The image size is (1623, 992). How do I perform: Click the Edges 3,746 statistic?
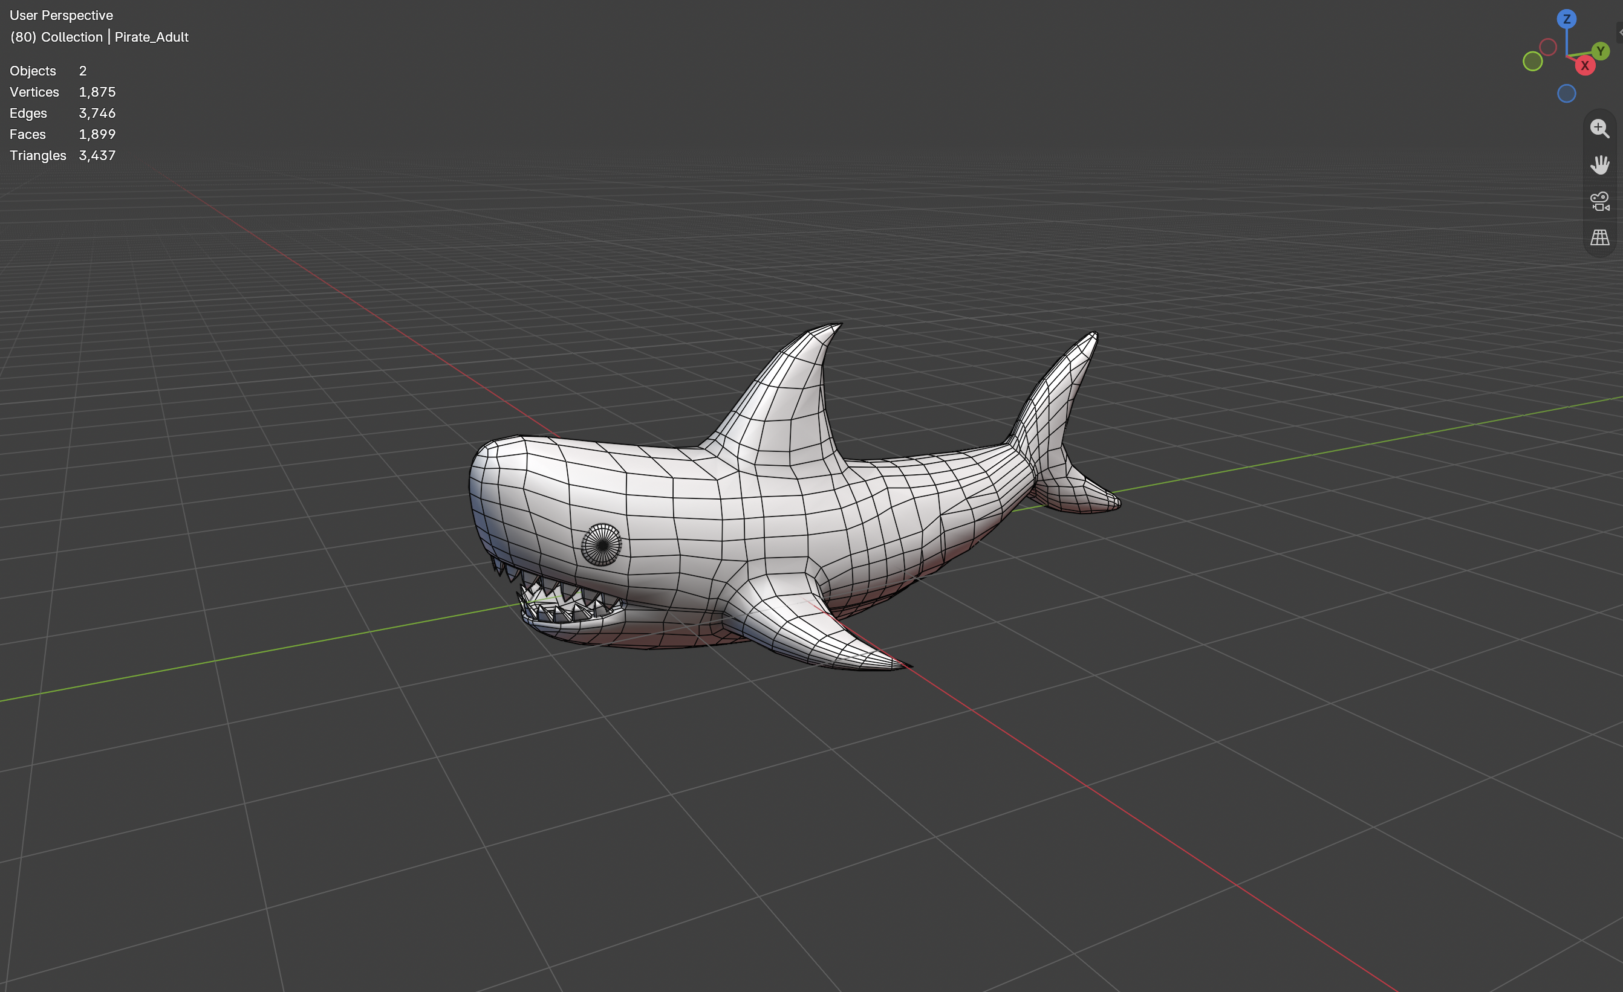point(62,113)
